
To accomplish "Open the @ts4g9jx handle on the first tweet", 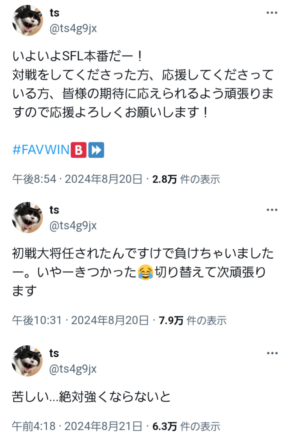I will coord(73,28).
